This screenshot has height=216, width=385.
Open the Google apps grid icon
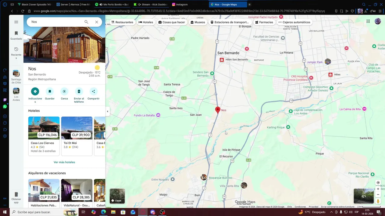(x=368, y=21)
